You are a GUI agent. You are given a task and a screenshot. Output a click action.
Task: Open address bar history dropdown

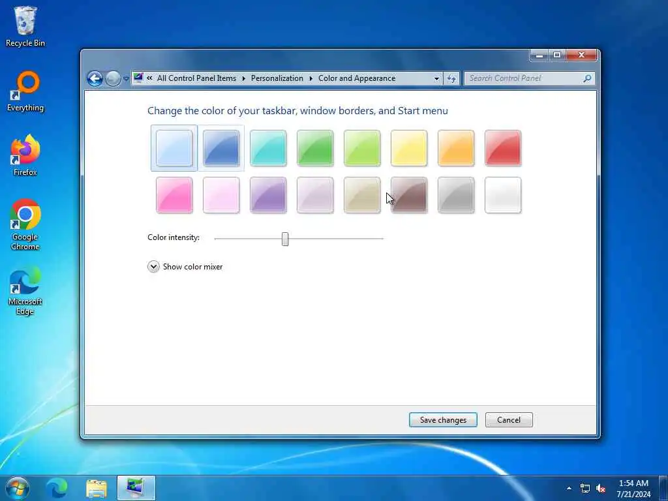coord(436,79)
